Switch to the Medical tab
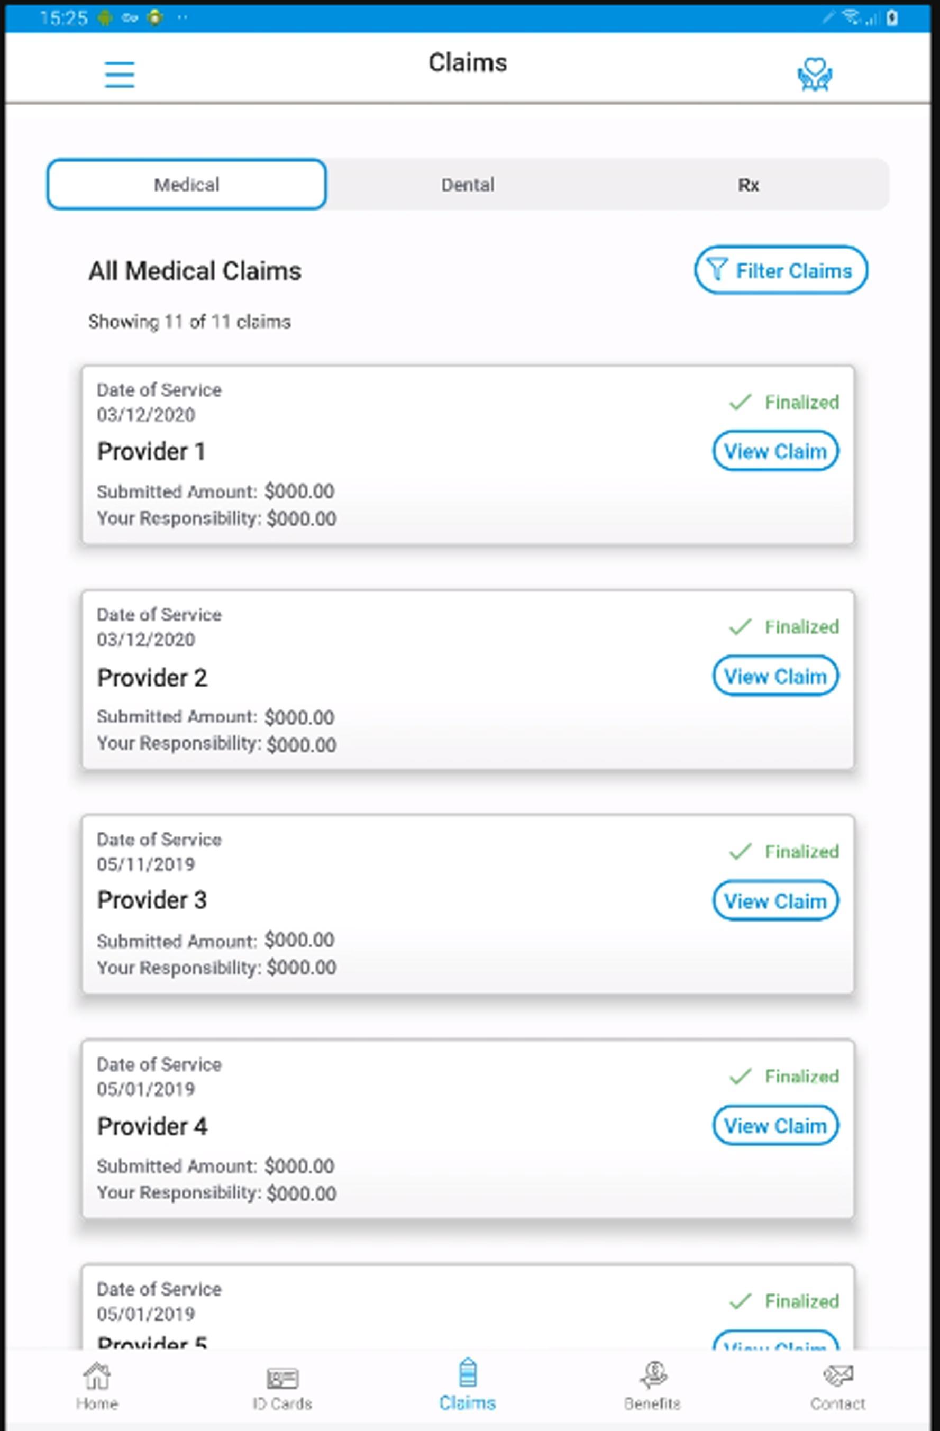The height and width of the screenshot is (1431, 940). 186,184
